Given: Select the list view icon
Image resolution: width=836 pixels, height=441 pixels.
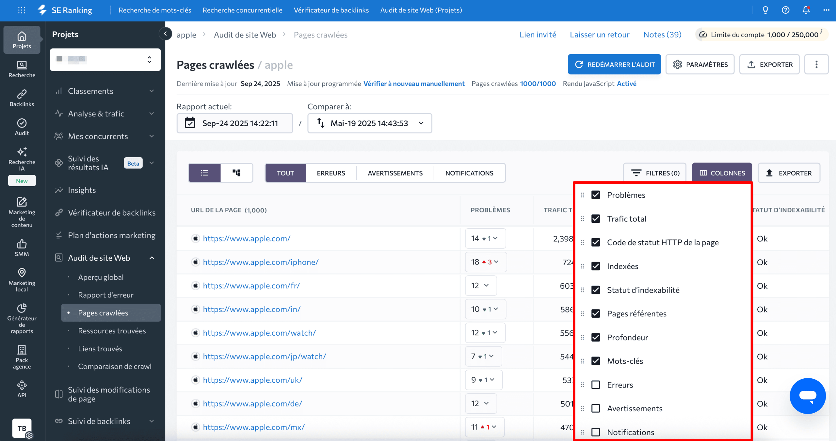Looking at the screenshot, I should pos(205,173).
